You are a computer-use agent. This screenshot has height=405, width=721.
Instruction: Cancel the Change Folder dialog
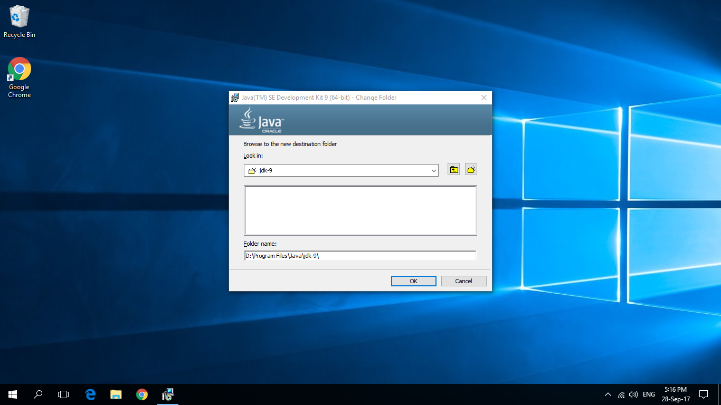coord(463,281)
